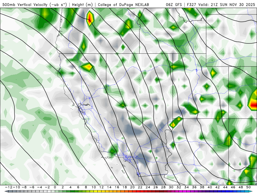The image size is (257, 193).
Task: Click the '28' color scale label
Action: click(x=163, y=187)
